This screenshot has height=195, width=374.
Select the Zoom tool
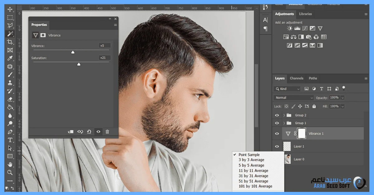pos(10,172)
